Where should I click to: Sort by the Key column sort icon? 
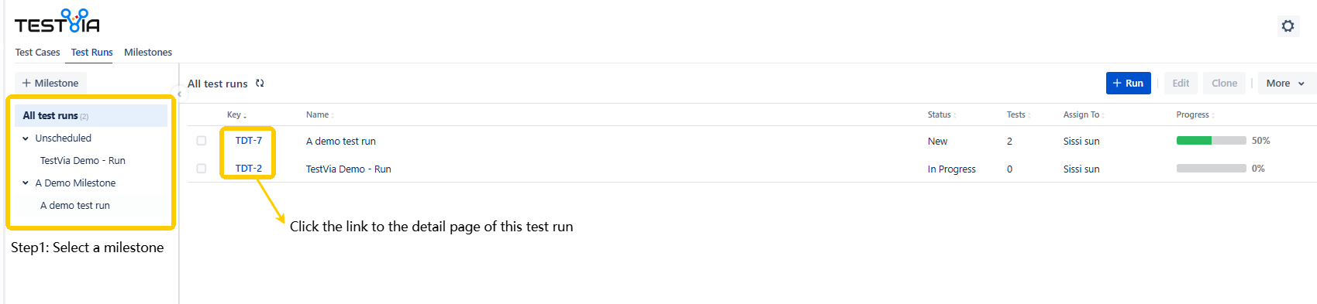pos(245,115)
